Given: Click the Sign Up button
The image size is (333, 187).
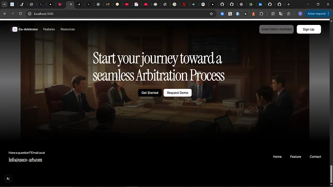Looking at the screenshot, I should [308, 30].
